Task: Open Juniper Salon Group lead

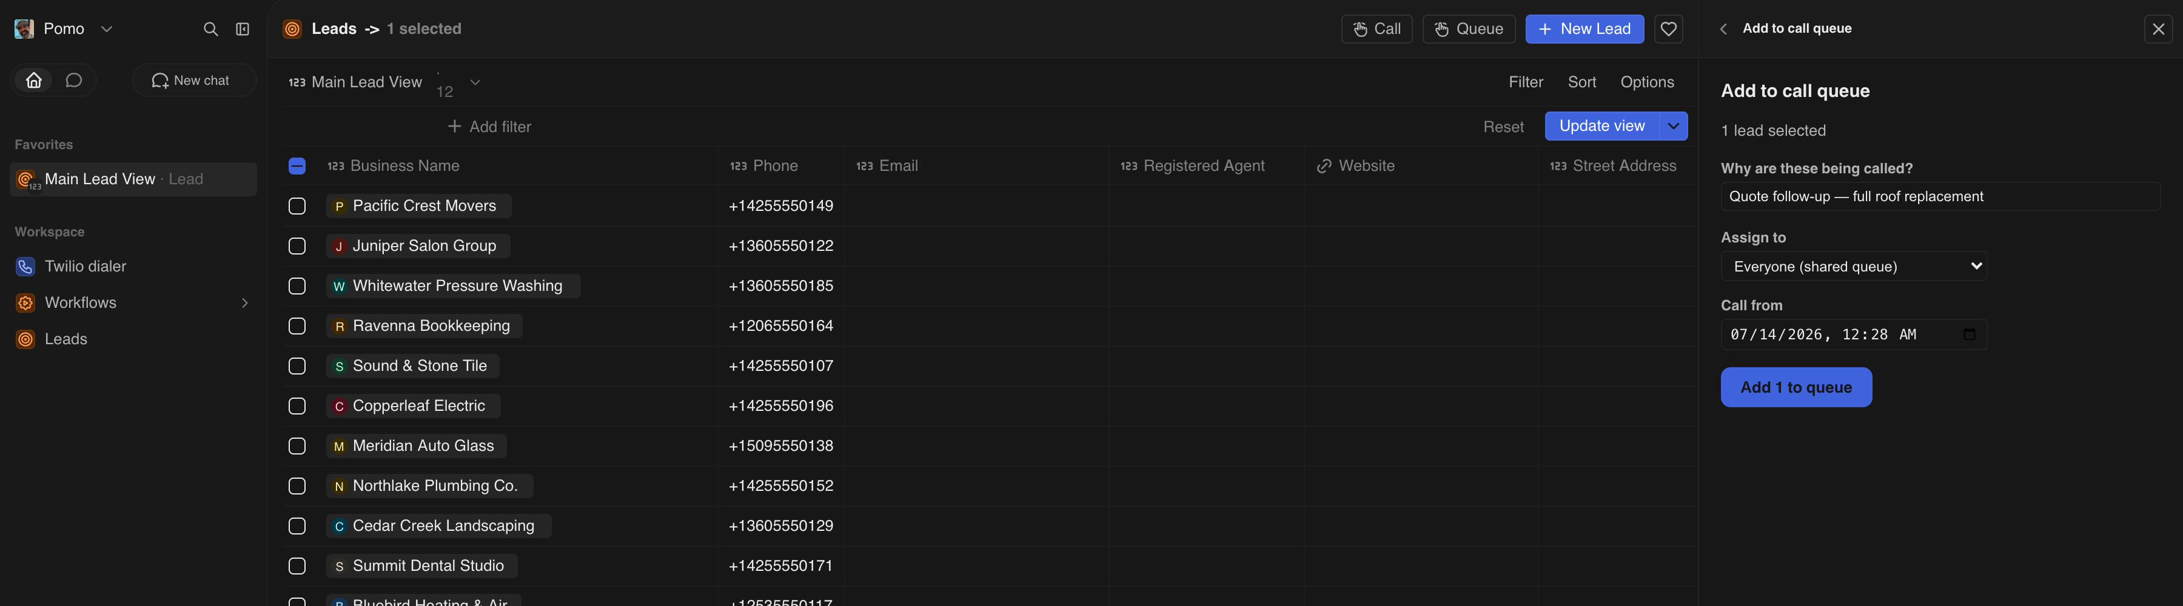Action: pyautogui.click(x=418, y=246)
